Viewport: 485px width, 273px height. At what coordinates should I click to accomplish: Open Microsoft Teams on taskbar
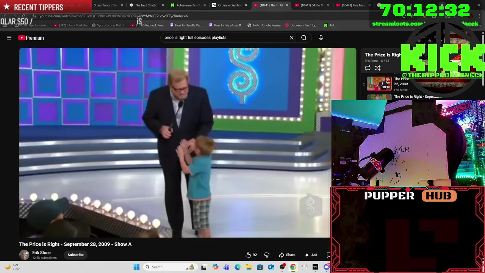tap(226, 267)
